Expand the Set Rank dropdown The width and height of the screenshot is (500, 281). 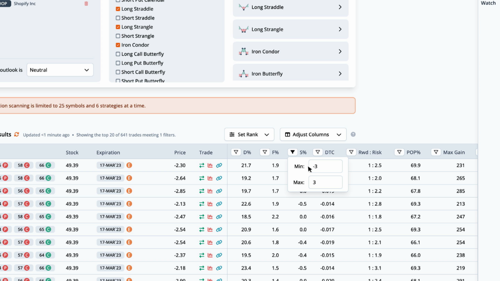(249, 135)
